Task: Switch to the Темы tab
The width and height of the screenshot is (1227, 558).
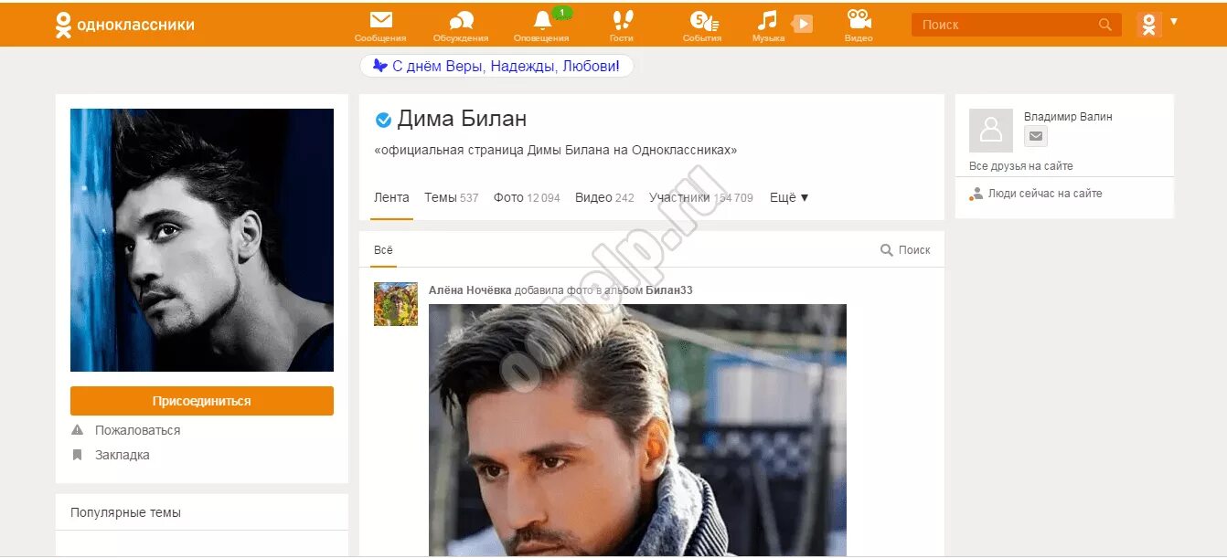Action: pyautogui.click(x=452, y=197)
